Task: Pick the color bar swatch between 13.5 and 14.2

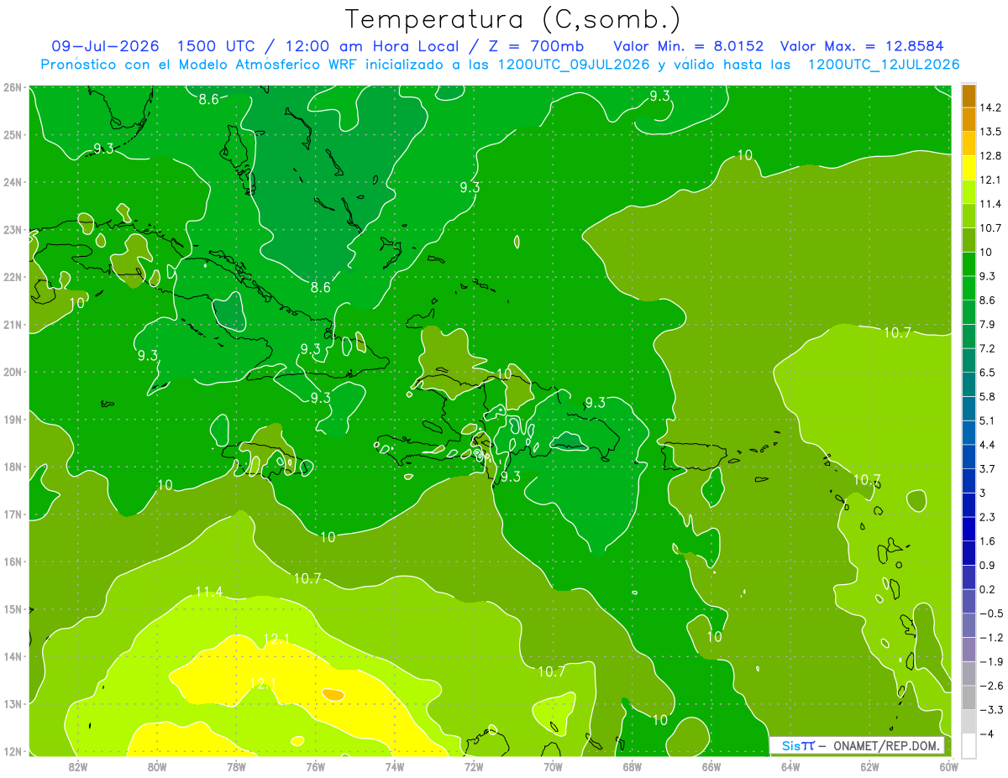Action: 969,119
